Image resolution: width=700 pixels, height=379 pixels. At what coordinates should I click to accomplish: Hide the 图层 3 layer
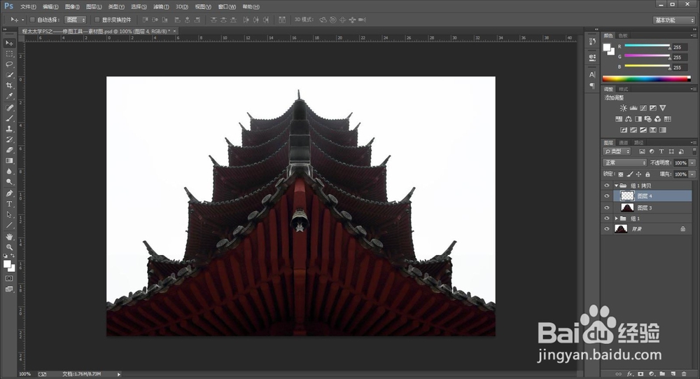click(607, 208)
